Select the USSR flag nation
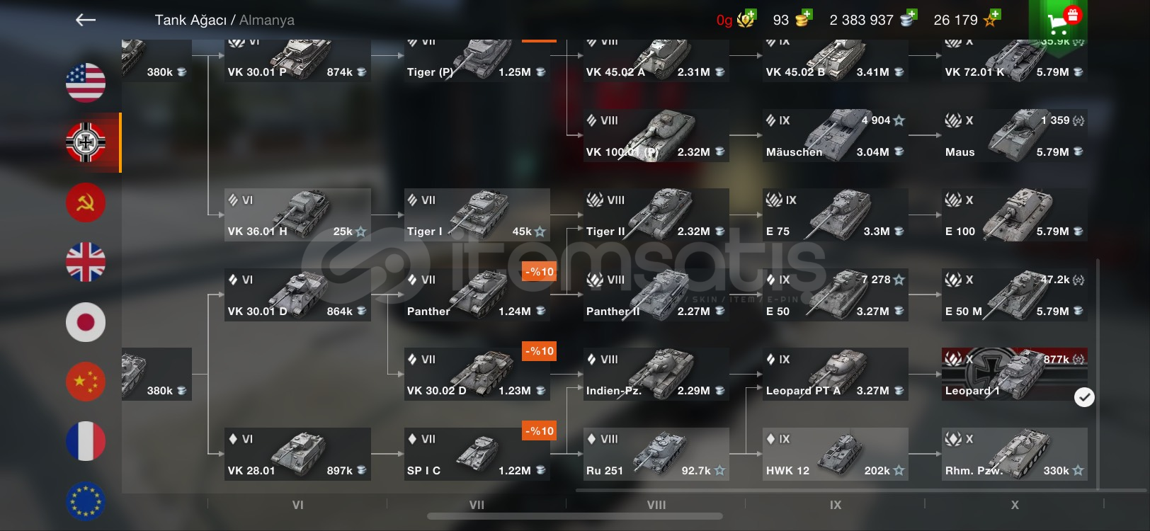 tap(86, 202)
